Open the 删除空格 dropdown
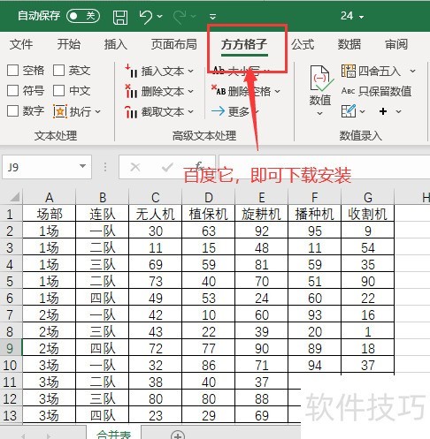This screenshot has height=439, width=430. [278, 92]
